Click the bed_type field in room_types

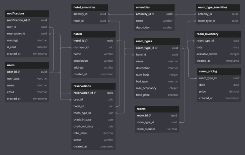pos(157,81)
